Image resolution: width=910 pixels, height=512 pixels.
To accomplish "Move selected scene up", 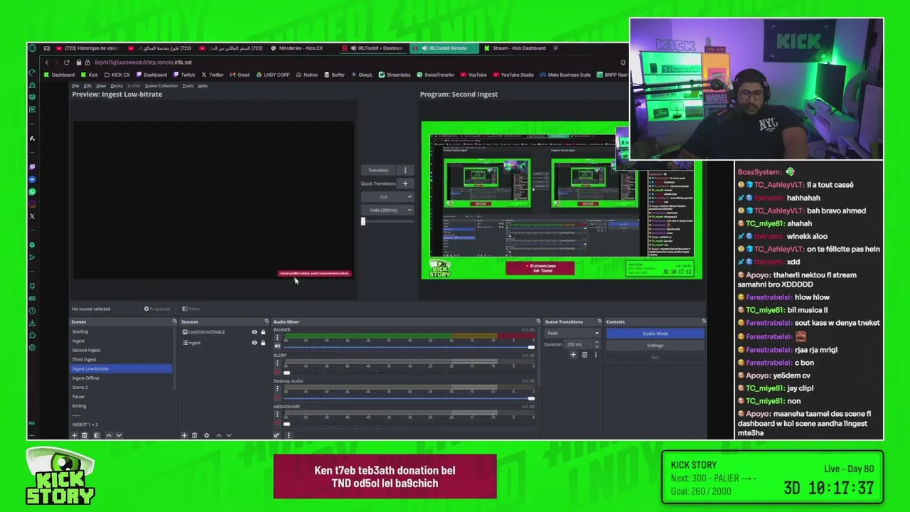I will click(109, 435).
